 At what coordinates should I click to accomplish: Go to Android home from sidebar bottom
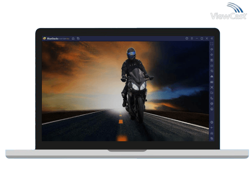click(x=212, y=133)
